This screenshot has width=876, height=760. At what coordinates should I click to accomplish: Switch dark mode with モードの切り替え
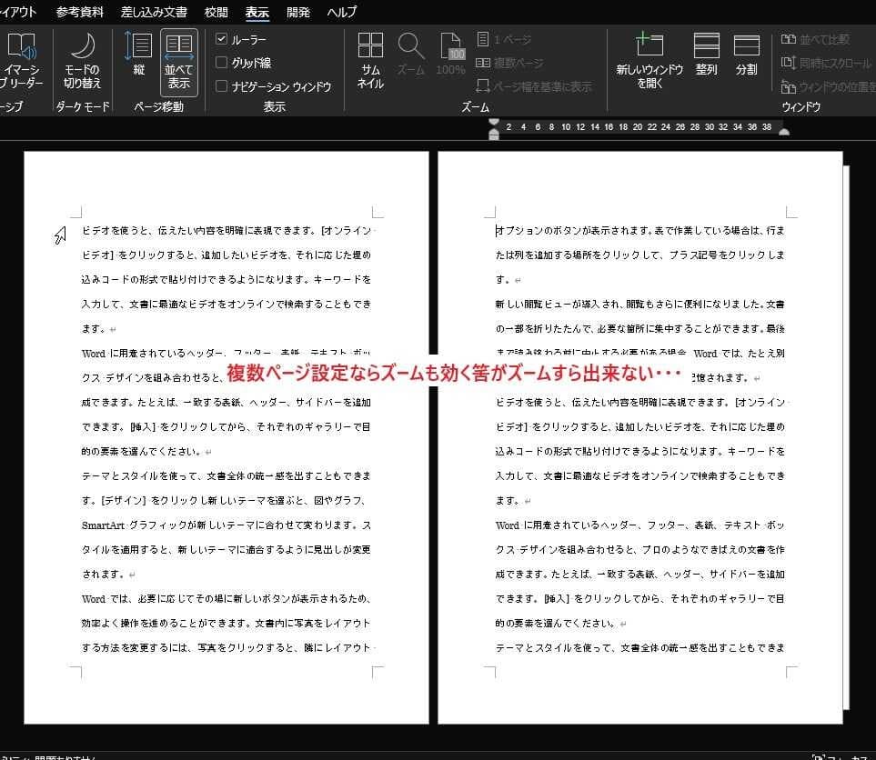click(82, 60)
